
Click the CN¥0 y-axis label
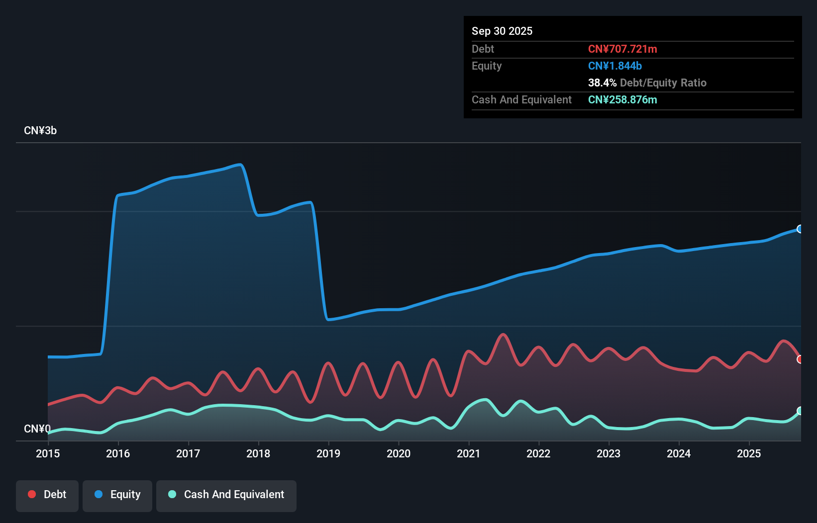click(37, 429)
